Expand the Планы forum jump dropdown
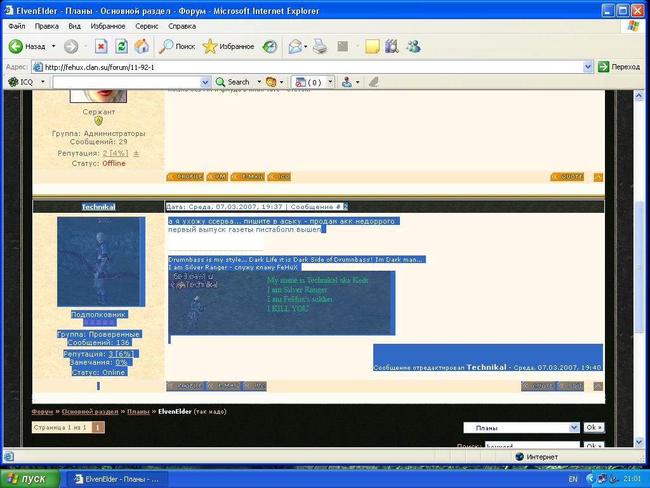 (574, 428)
